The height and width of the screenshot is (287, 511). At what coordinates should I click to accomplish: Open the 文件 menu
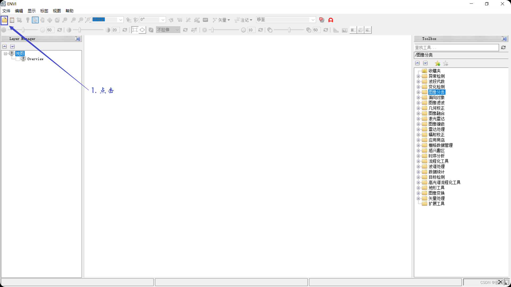(6, 11)
